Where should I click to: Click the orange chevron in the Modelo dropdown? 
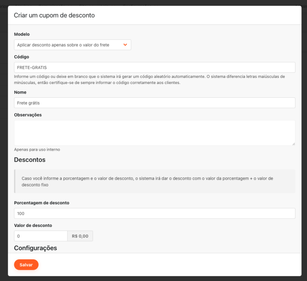point(125,45)
